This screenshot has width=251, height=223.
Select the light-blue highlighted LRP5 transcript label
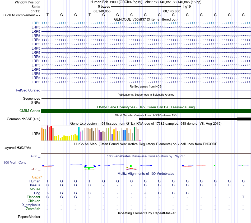[x=36, y=23]
